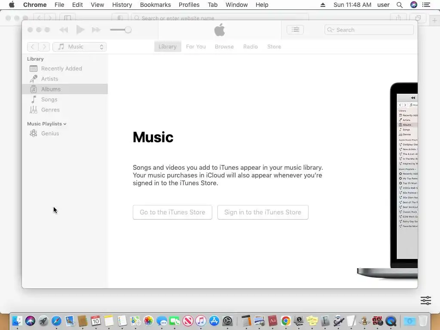Click the Next track fast-forward button
Image resolution: width=440 pixels, height=330 pixels.
pos(96,30)
